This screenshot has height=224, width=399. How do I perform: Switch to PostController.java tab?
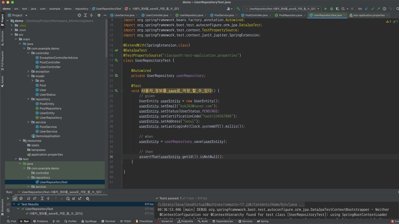point(256,15)
